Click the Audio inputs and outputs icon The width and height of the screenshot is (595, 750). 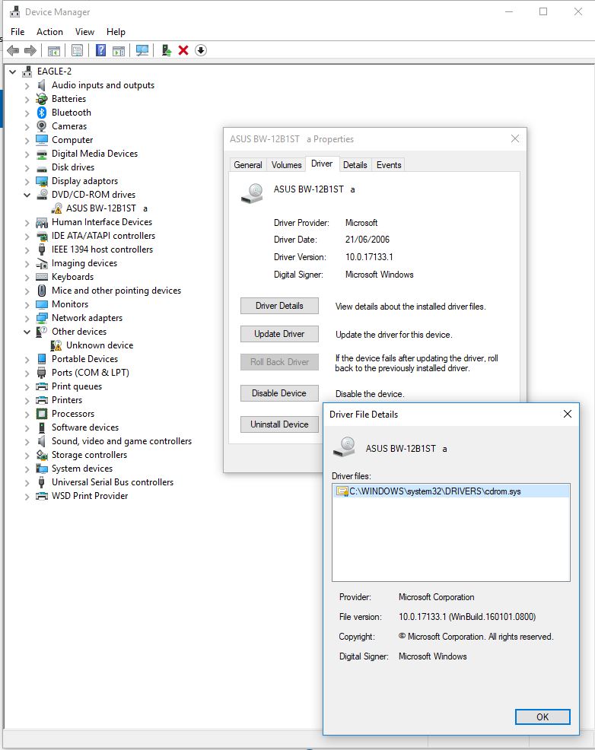coord(42,85)
